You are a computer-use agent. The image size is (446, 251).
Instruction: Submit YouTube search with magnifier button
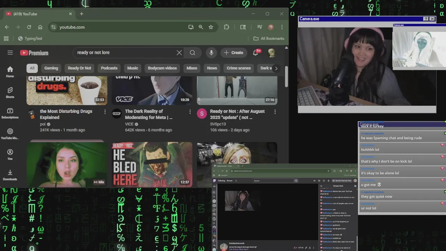[192, 53]
